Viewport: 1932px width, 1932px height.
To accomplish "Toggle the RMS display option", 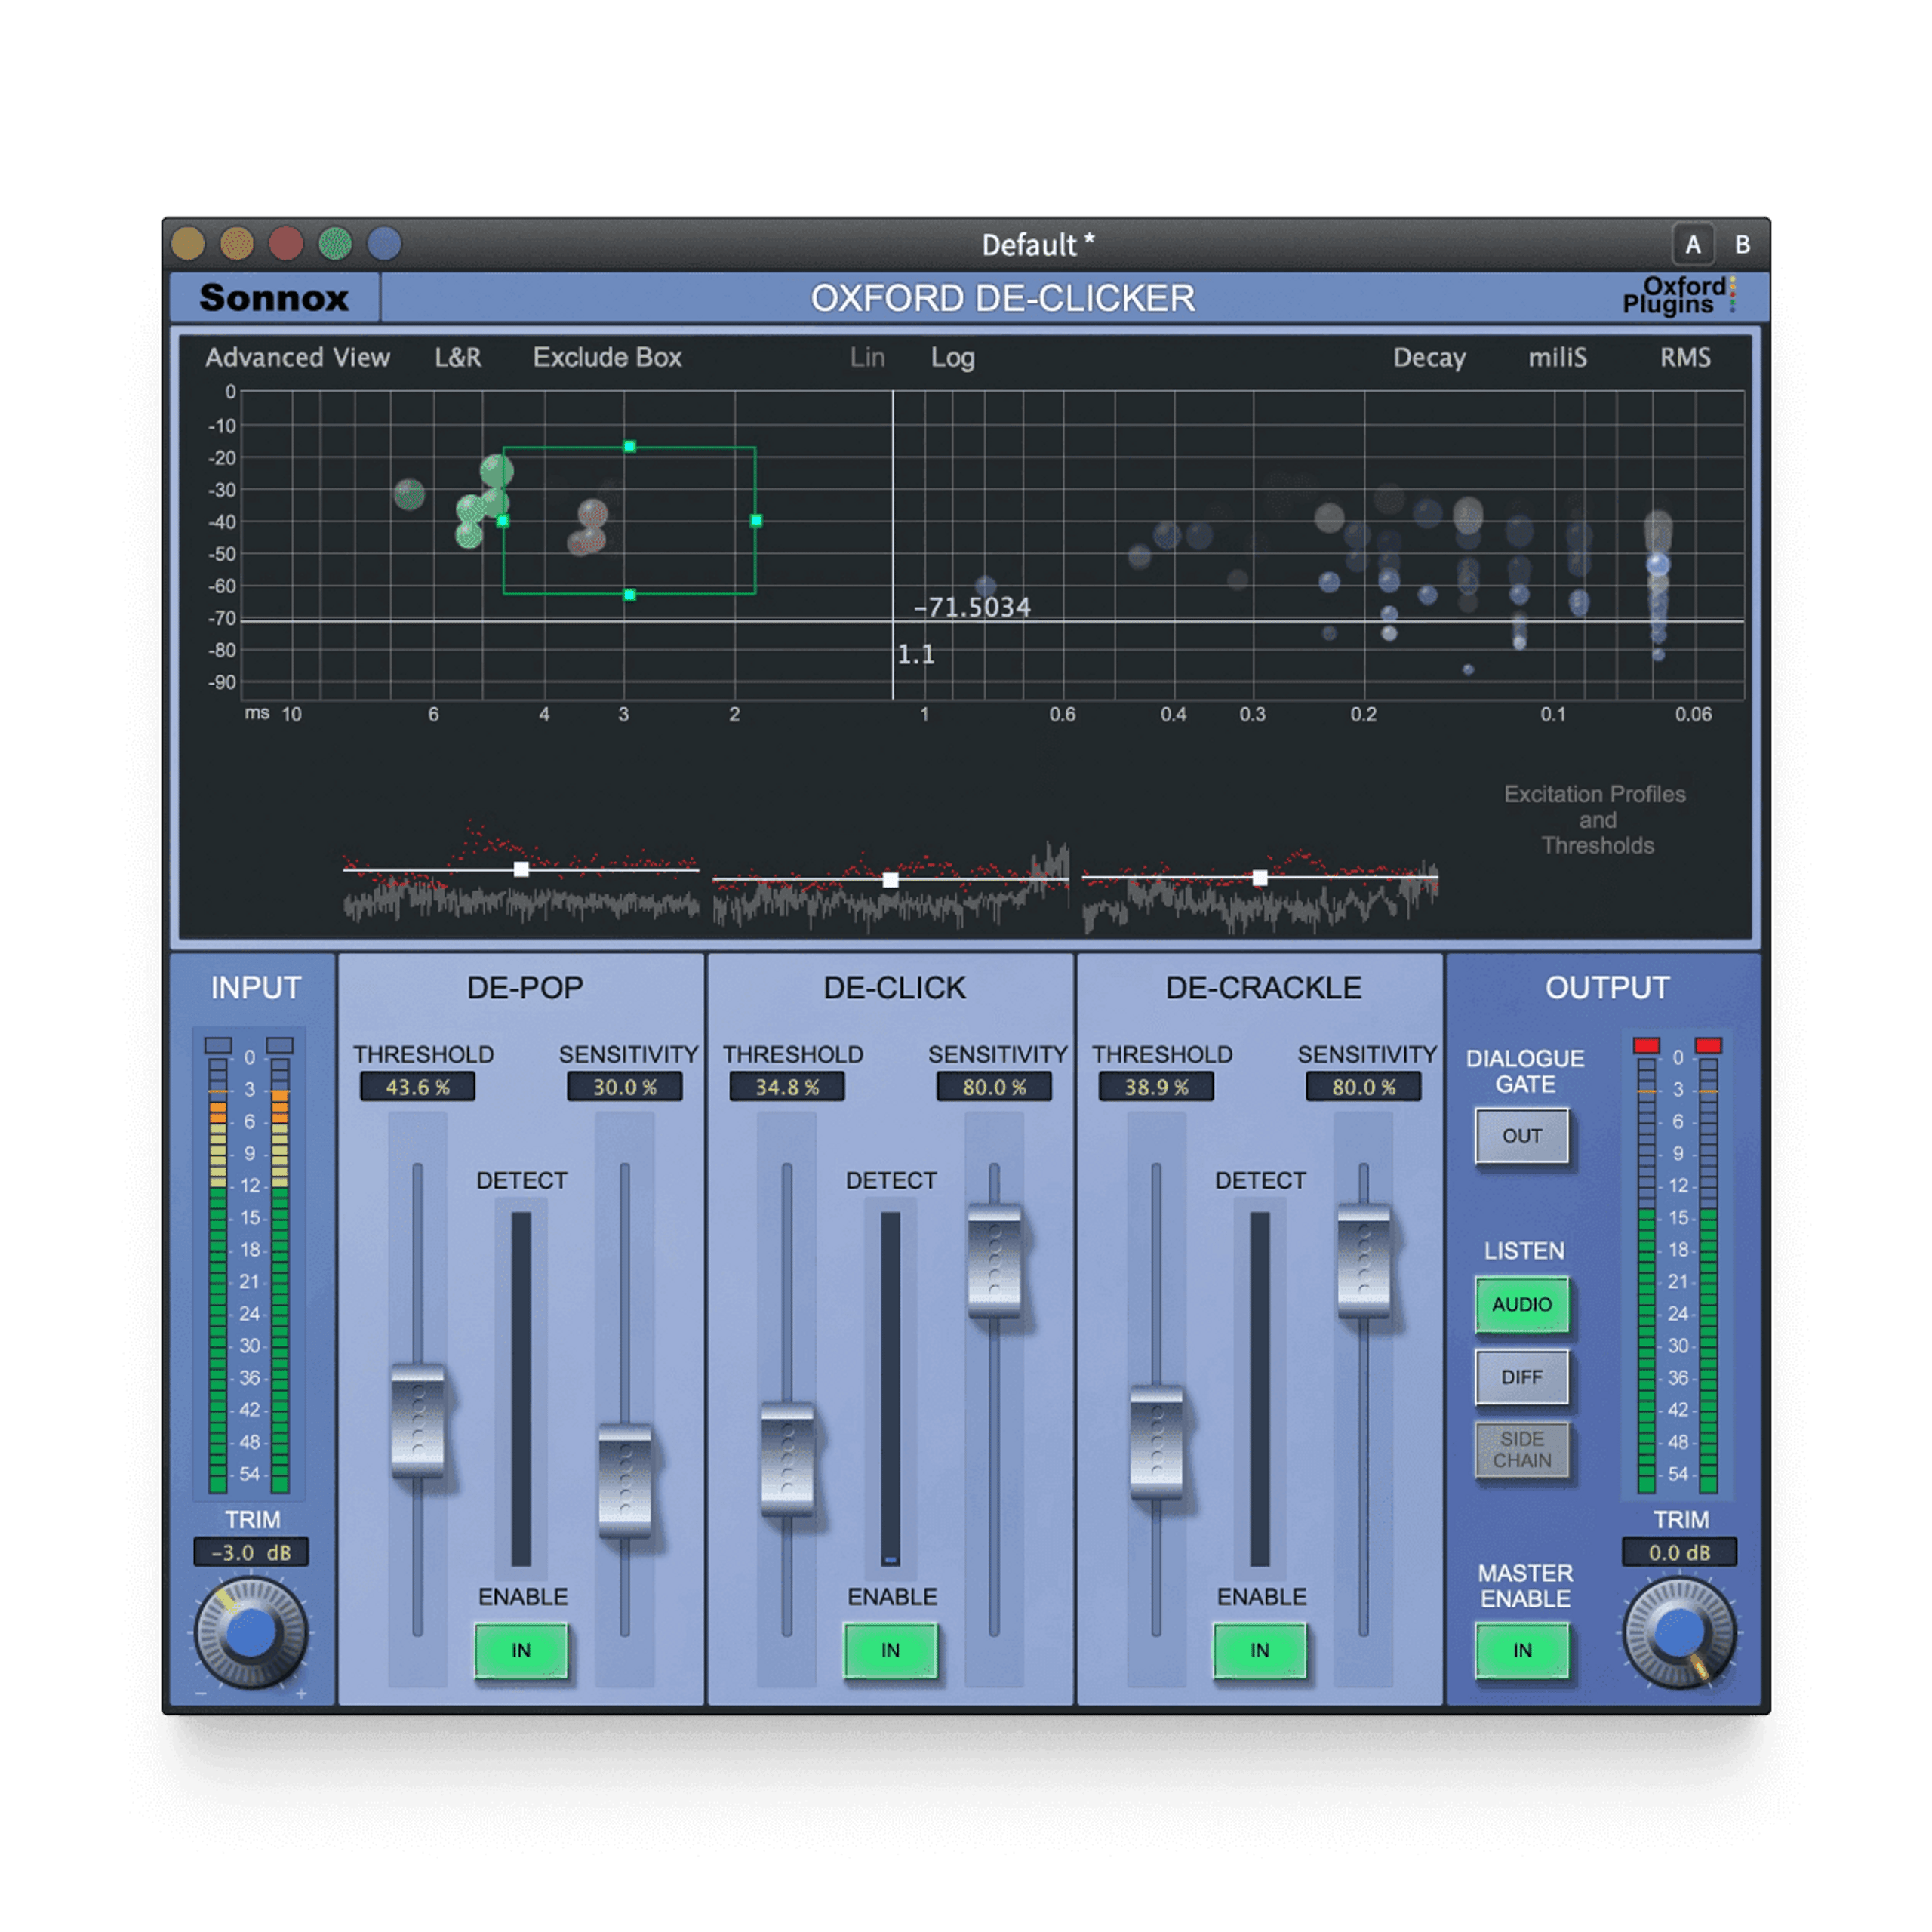I will (1685, 357).
